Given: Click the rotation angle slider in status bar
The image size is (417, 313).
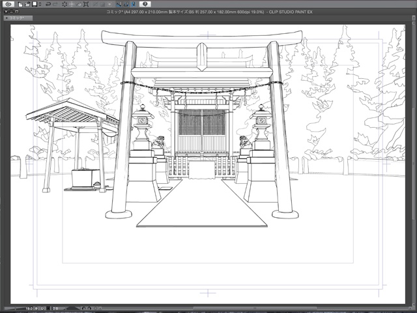Looking at the screenshot, I should pyautogui.click(x=73, y=308).
